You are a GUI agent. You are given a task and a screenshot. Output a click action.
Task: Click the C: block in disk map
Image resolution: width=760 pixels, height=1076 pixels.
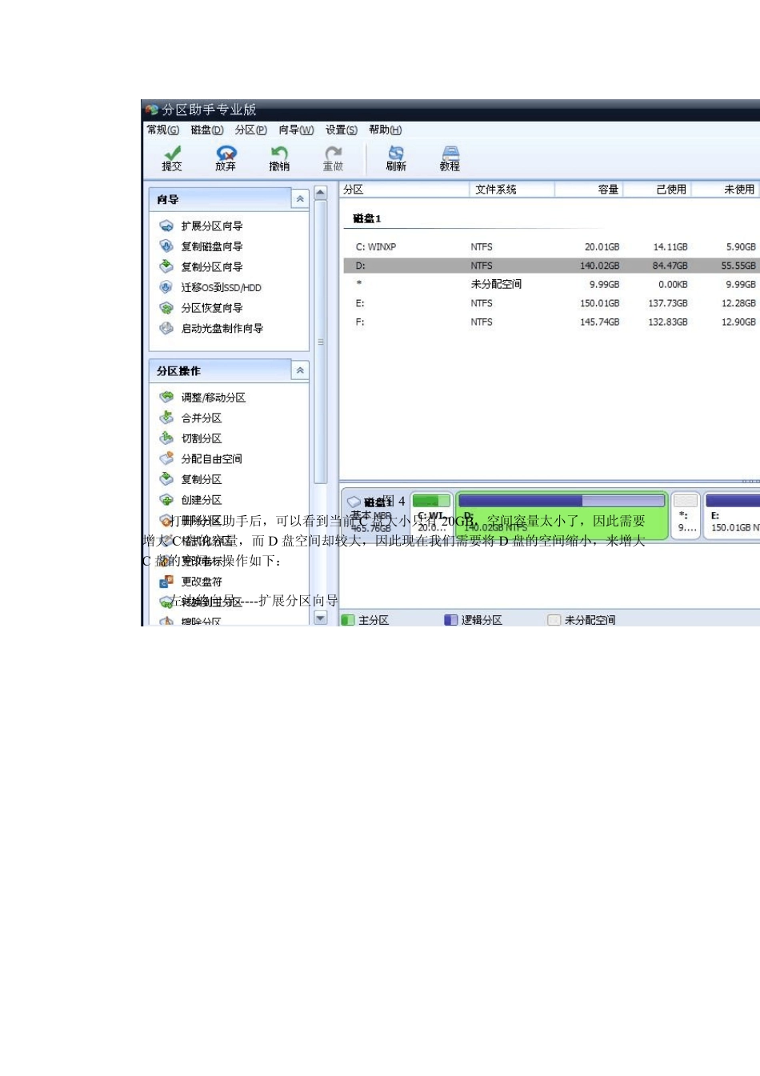pyautogui.click(x=432, y=516)
